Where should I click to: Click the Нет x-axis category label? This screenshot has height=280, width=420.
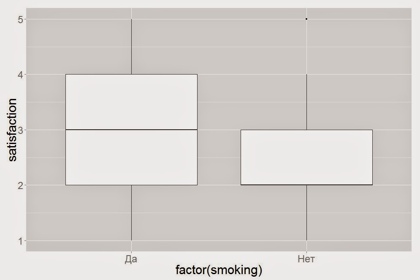[306, 259]
